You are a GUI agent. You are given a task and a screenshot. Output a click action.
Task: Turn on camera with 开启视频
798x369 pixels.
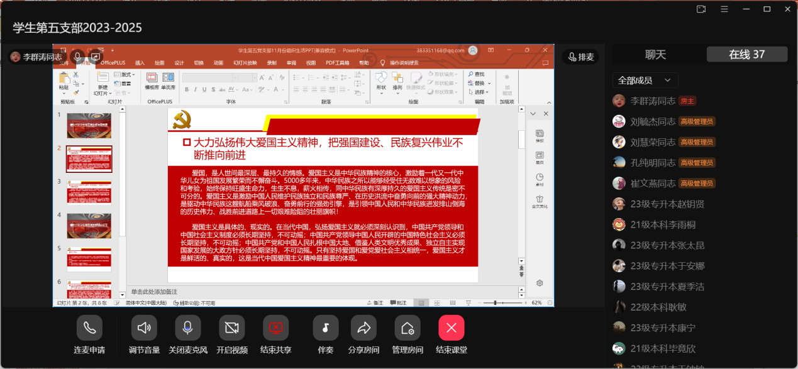click(231, 328)
